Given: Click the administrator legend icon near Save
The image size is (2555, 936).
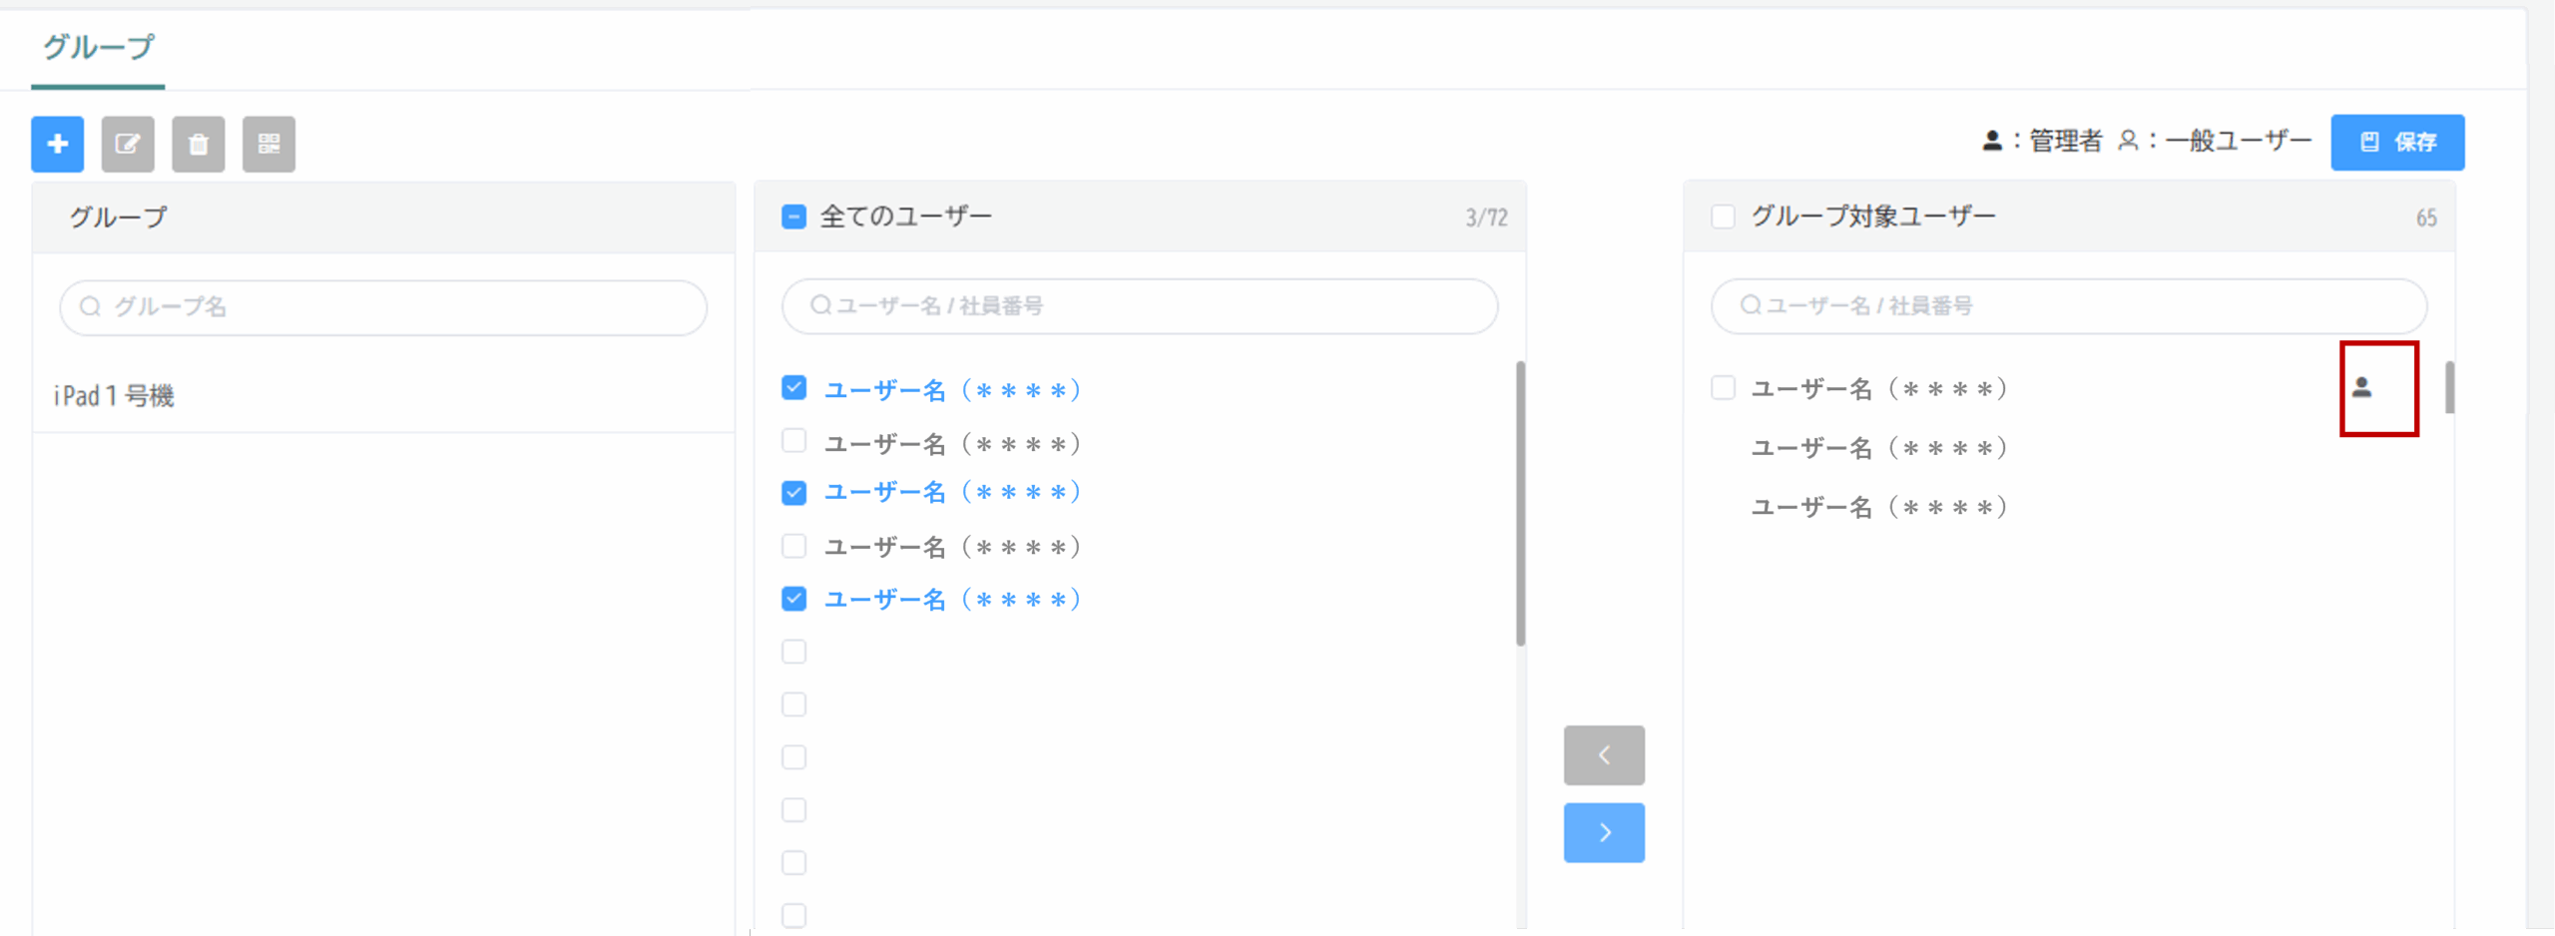Looking at the screenshot, I should (1991, 141).
